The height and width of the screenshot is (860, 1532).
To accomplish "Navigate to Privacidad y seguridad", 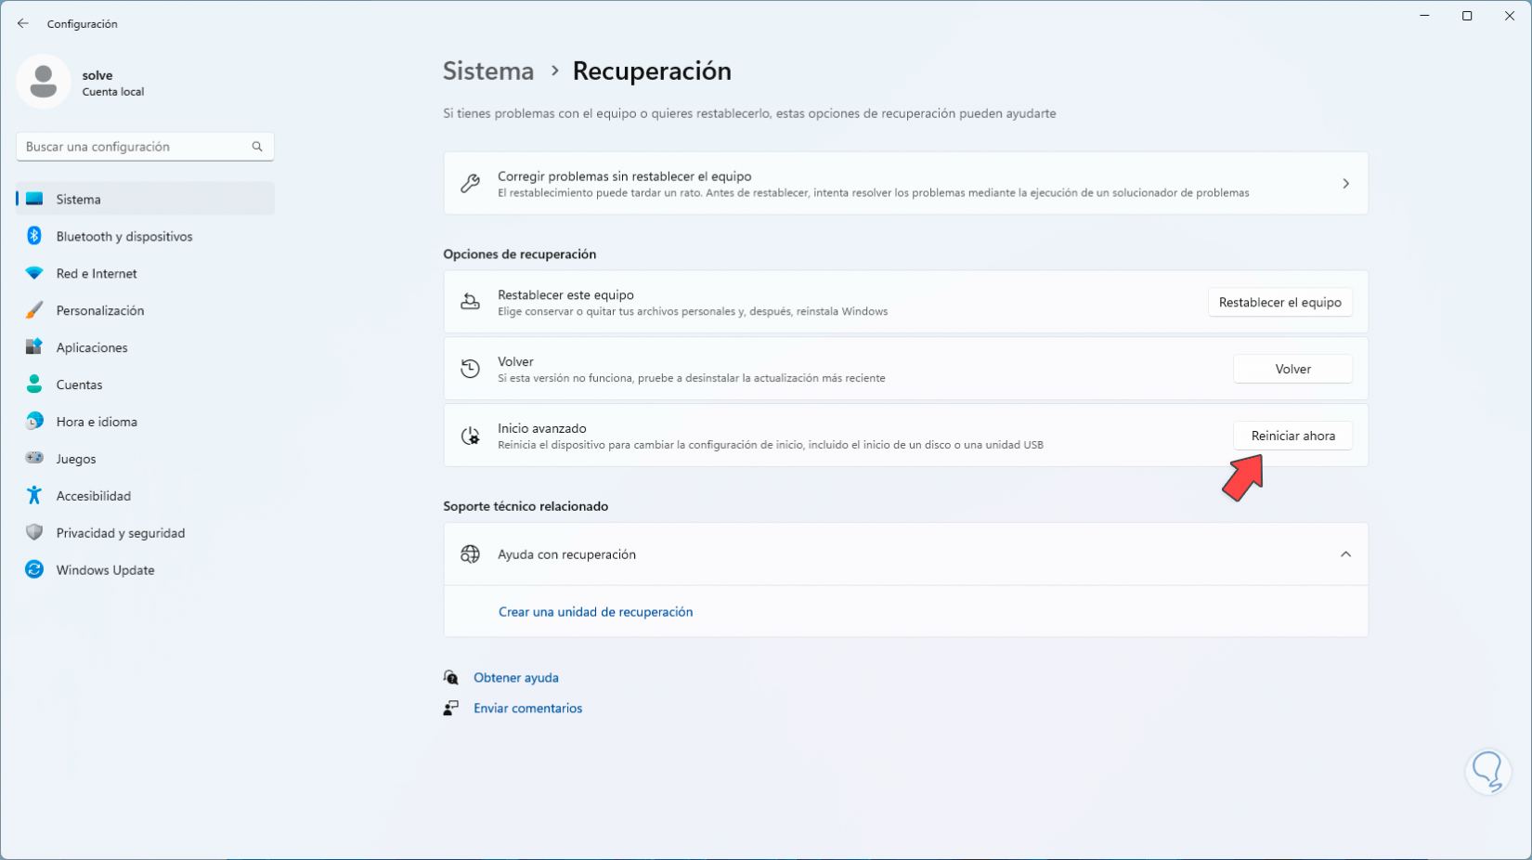I will (x=146, y=533).
